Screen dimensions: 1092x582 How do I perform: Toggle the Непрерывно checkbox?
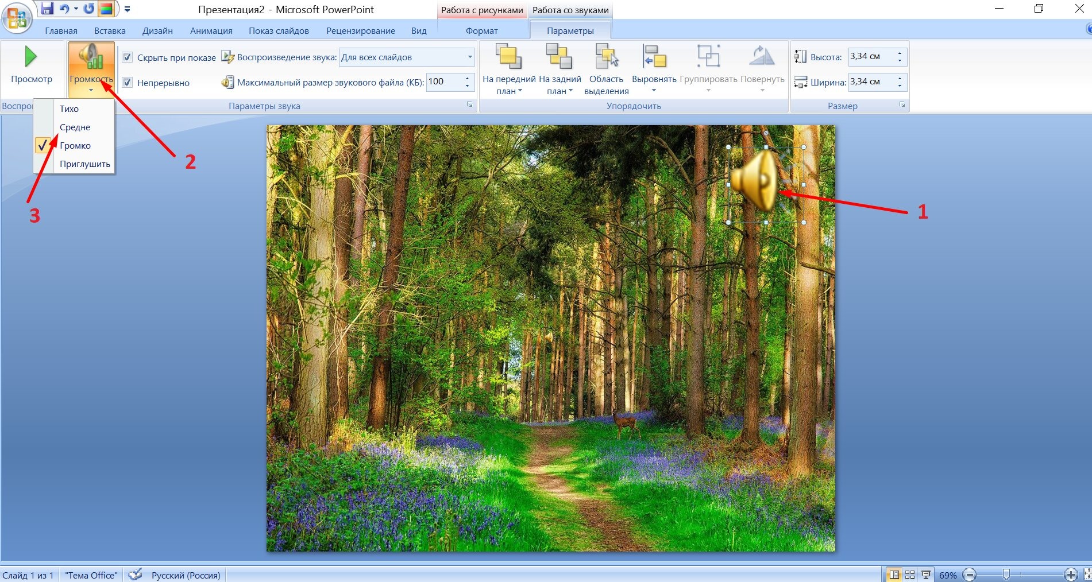click(x=128, y=83)
